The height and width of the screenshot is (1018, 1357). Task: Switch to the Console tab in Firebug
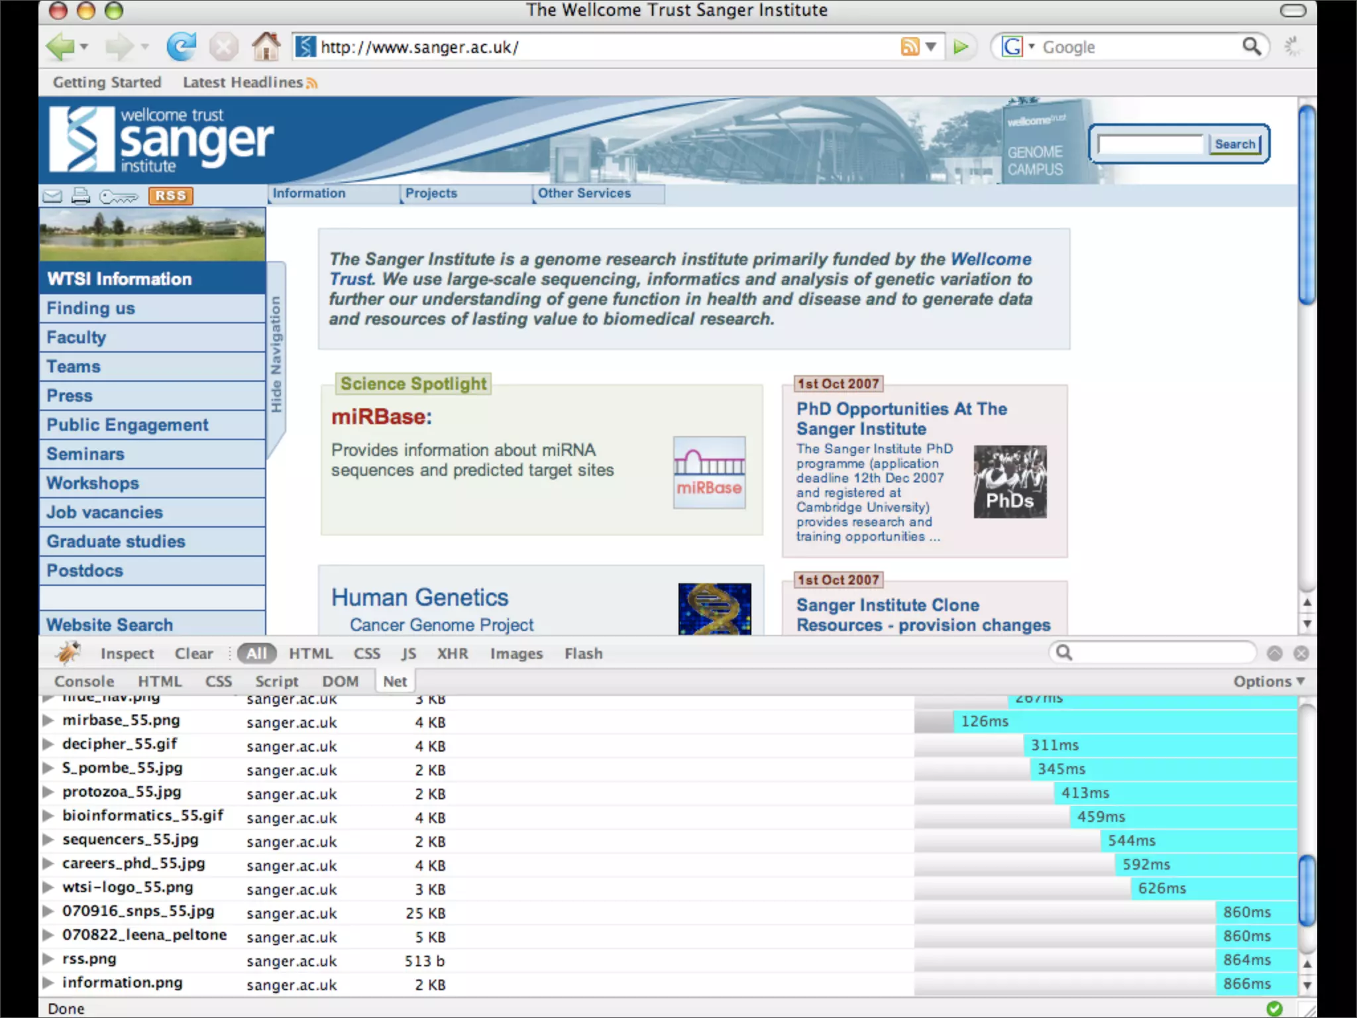[x=84, y=681]
